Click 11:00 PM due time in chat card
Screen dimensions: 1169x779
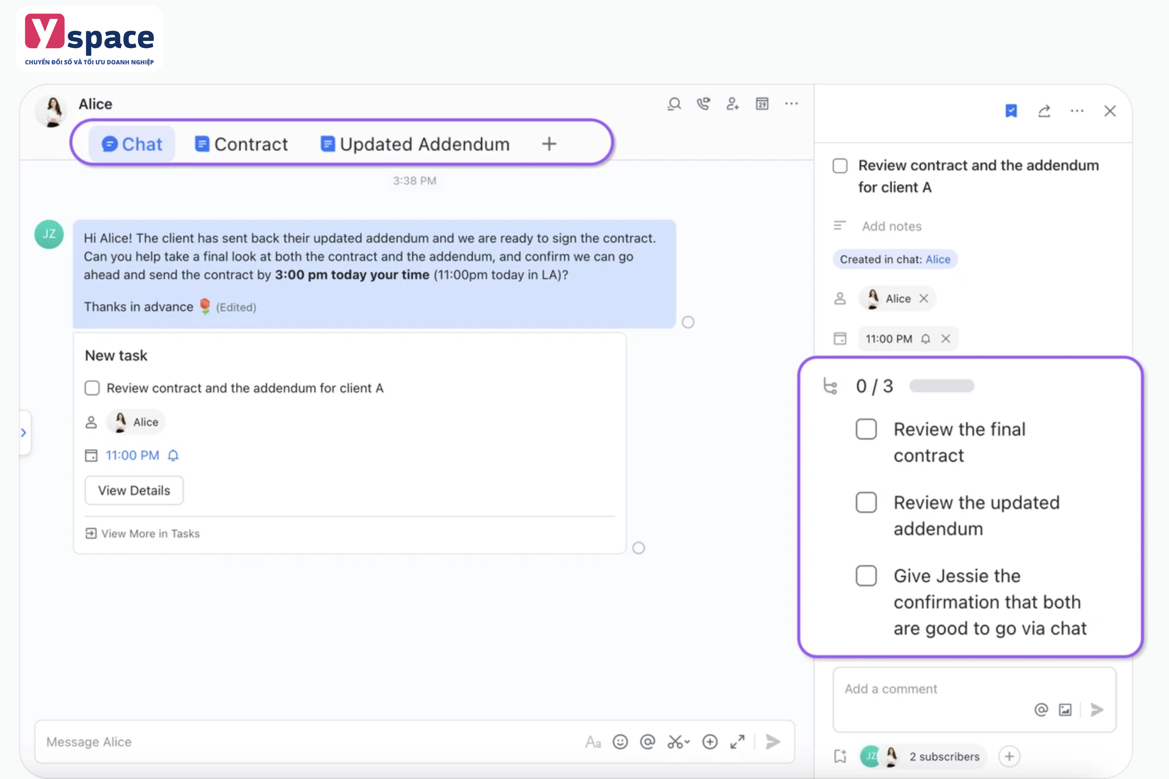tap(132, 455)
